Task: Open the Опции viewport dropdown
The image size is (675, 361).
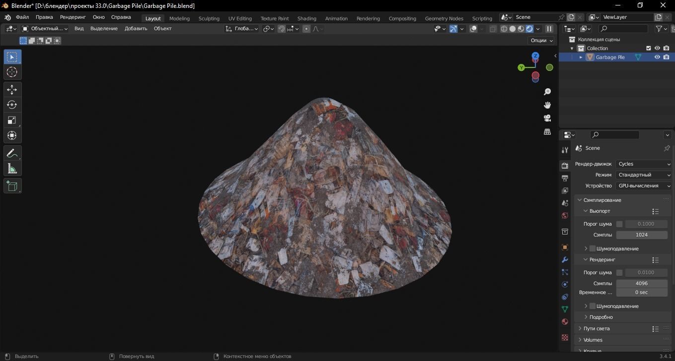Action: (x=542, y=40)
